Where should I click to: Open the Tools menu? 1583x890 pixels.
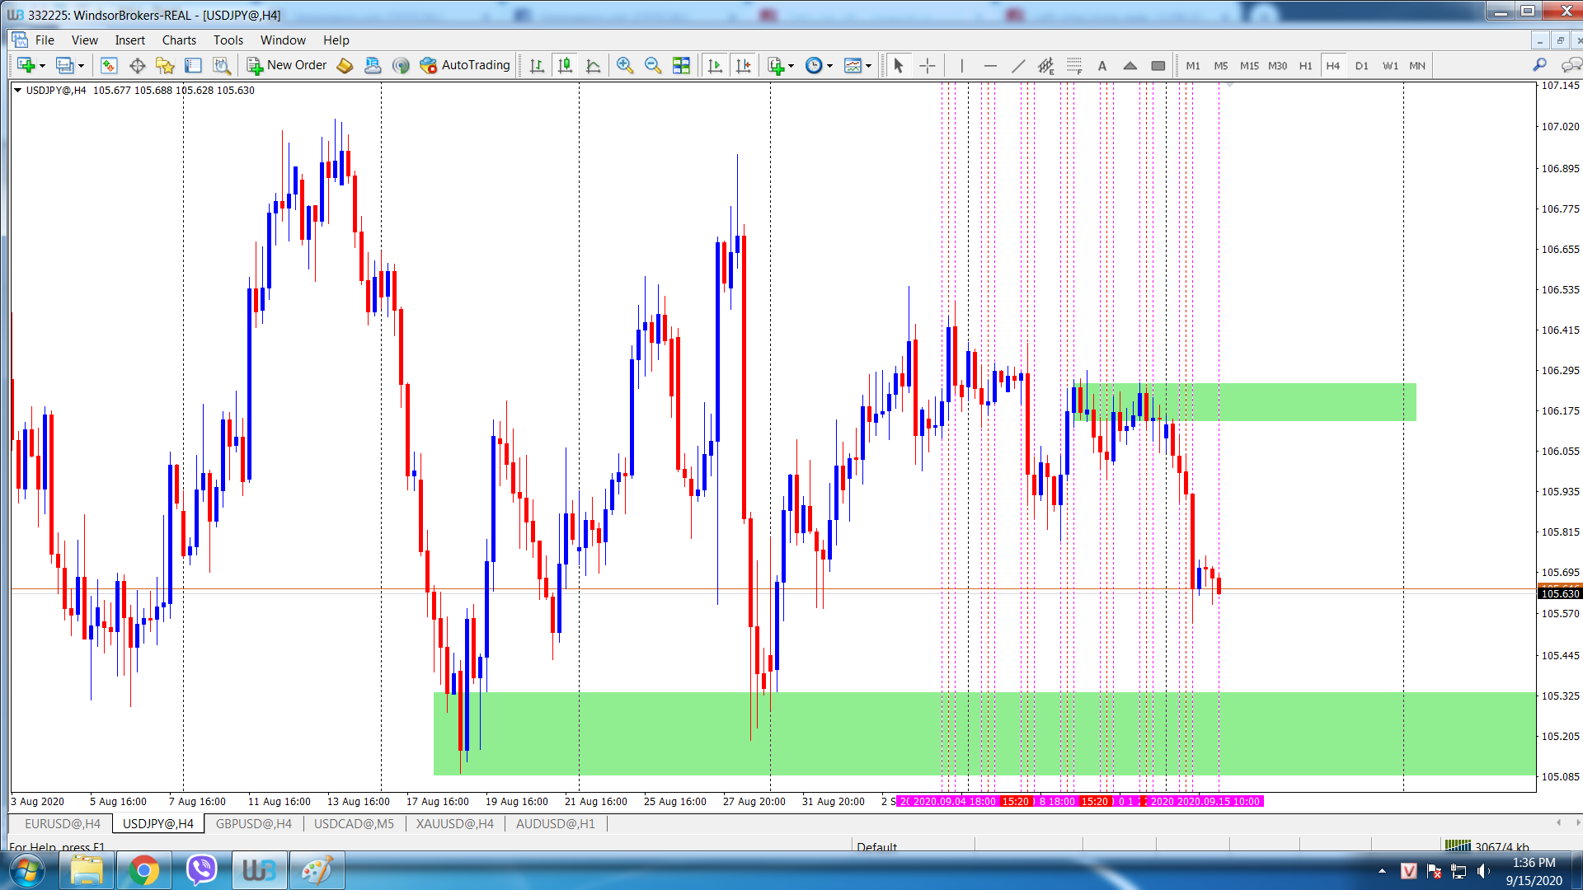click(228, 40)
